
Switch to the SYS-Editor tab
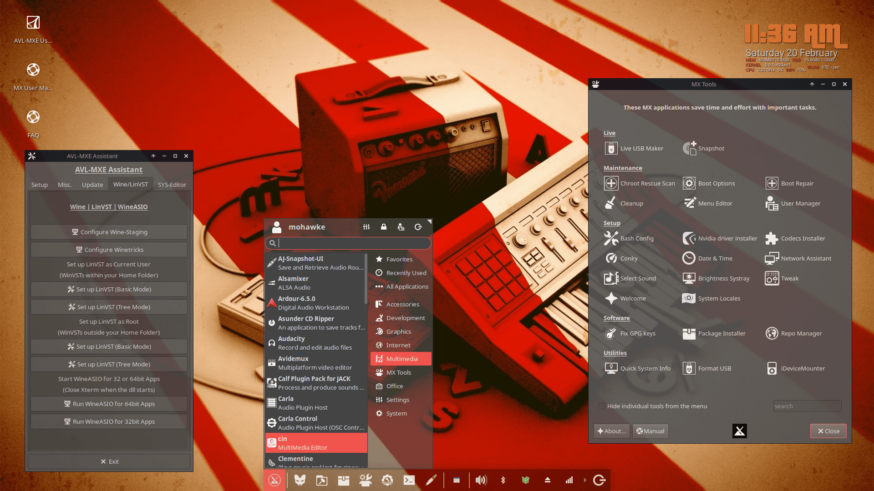point(172,185)
